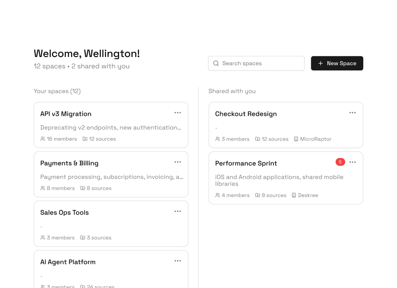Click the New Space button
This screenshot has width=397, height=288.
coord(337,63)
